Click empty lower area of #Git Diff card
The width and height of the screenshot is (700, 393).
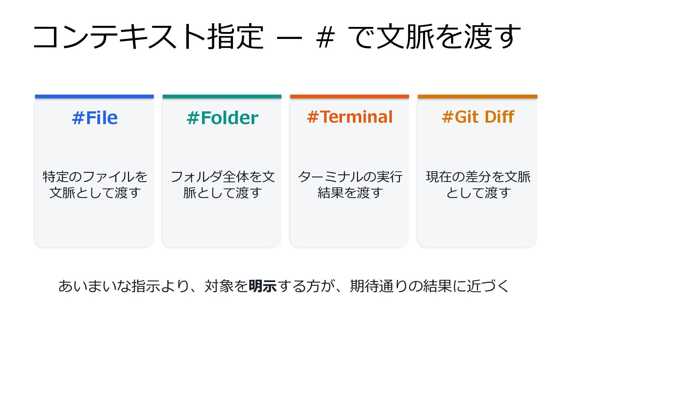[x=478, y=226]
